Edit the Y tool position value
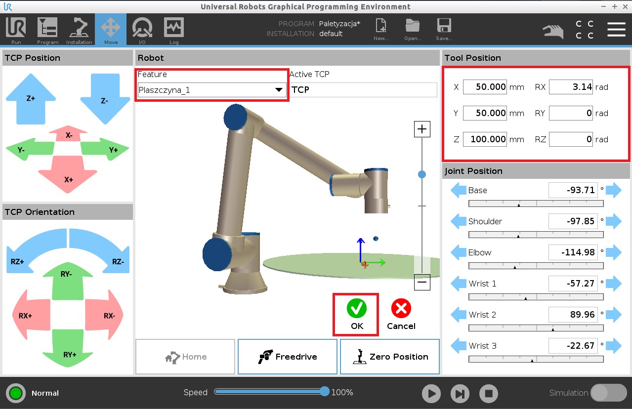The width and height of the screenshot is (632, 409). pyautogui.click(x=485, y=113)
